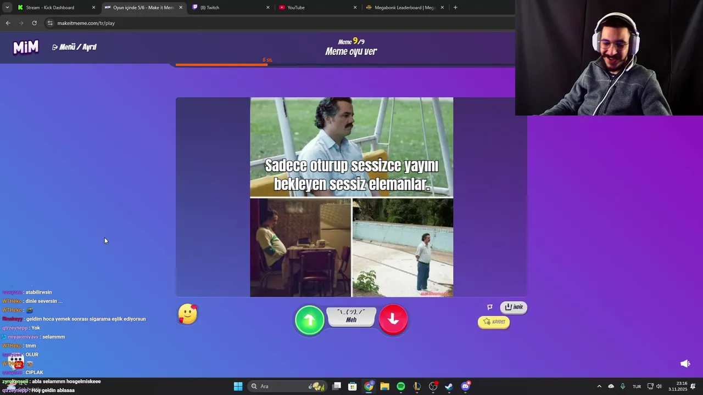Click the meme image of the waiting man
The width and height of the screenshot is (703, 395).
point(351,197)
